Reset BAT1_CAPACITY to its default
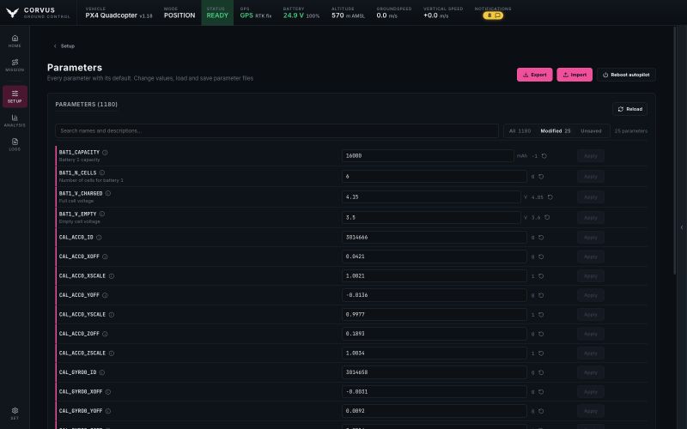Viewport: 687px width, 429px height. 544,156
